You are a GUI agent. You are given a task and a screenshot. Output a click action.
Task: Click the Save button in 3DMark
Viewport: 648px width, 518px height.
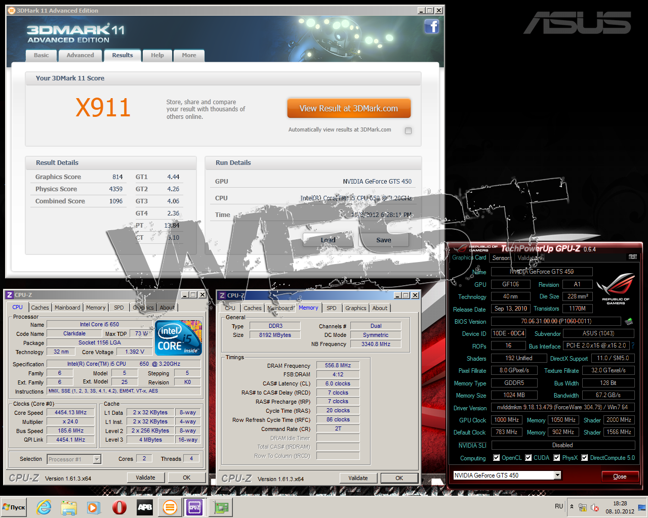(383, 240)
